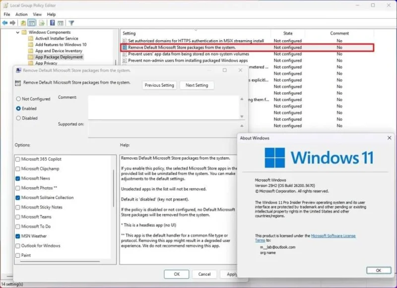Select the Not Configured radio button

click(x=18, y=99)
